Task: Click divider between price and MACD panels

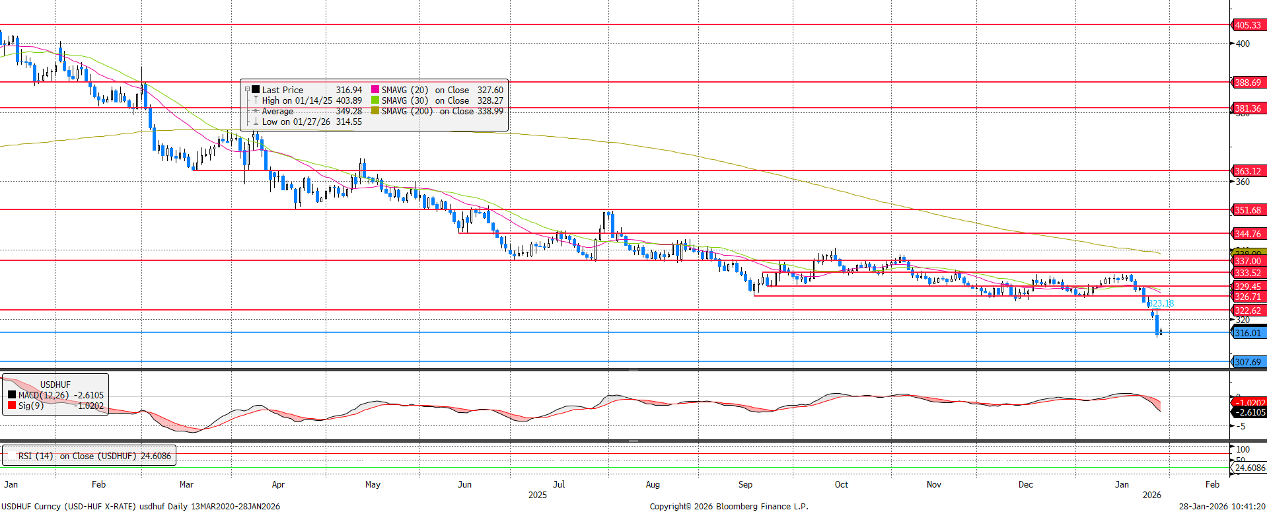Action: pyautogui.click(x=633, y=369)
